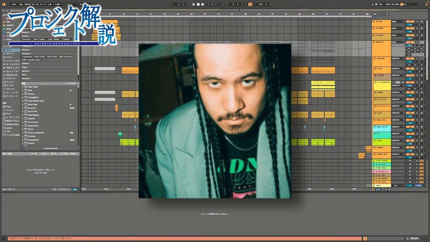Collapse the BASS REV track

click(x=375, y=120)
